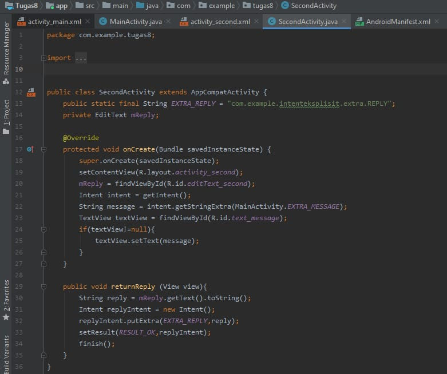Open the activity_second.xml tab
447x374 pixels.
[220, 22]
